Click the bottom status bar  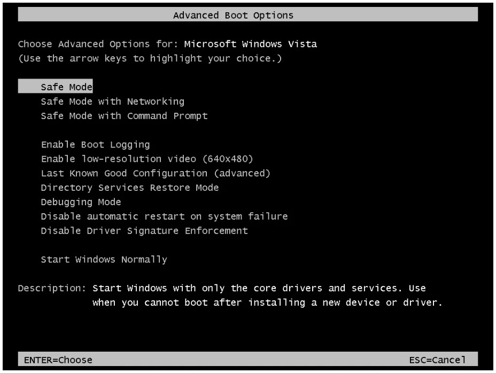(x=248, y=360)
